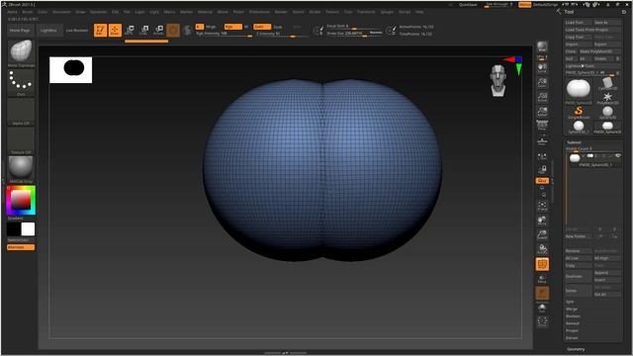Expand the Extract section
Image resolution: width=633 pixels, height=356 pixels.
572,338
